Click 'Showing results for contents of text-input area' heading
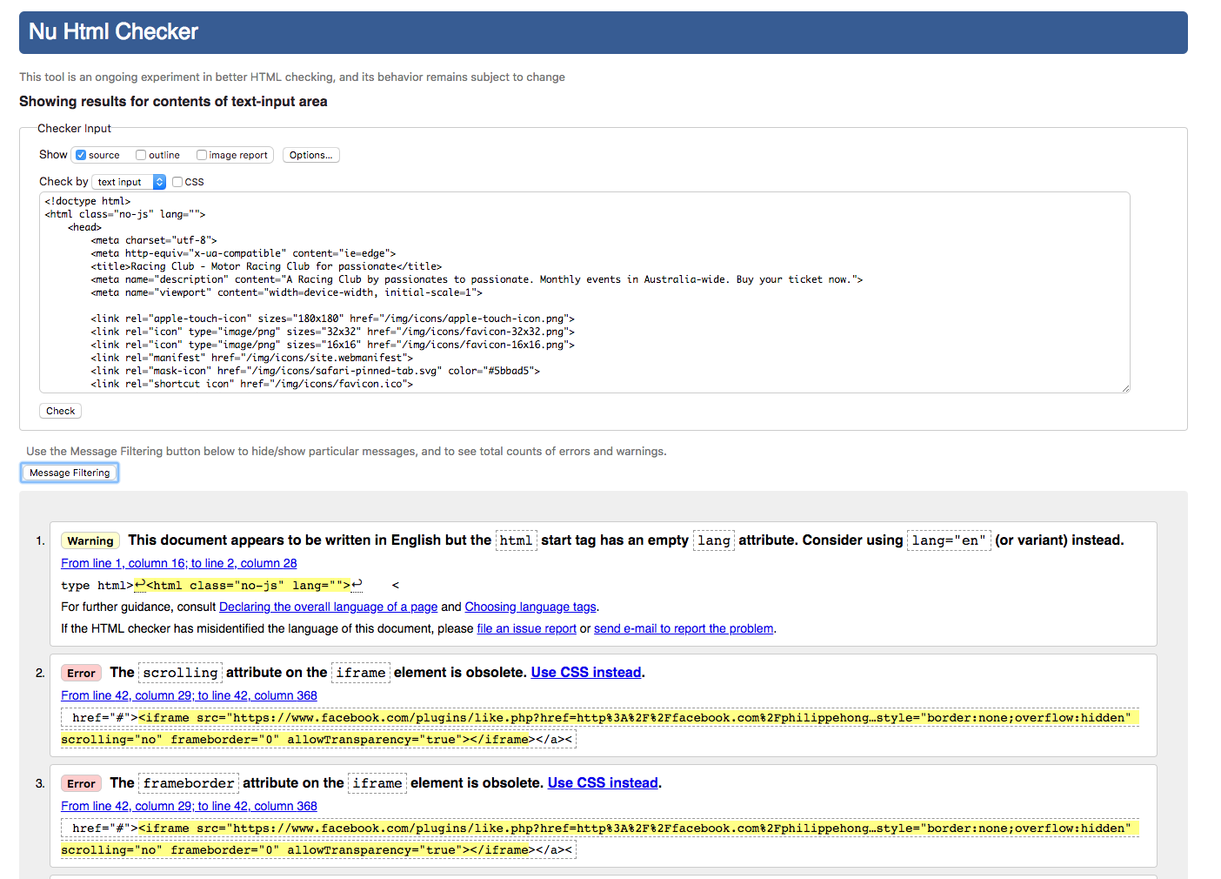Viewport: 1221px width, 879px height. tap(173, 102)
